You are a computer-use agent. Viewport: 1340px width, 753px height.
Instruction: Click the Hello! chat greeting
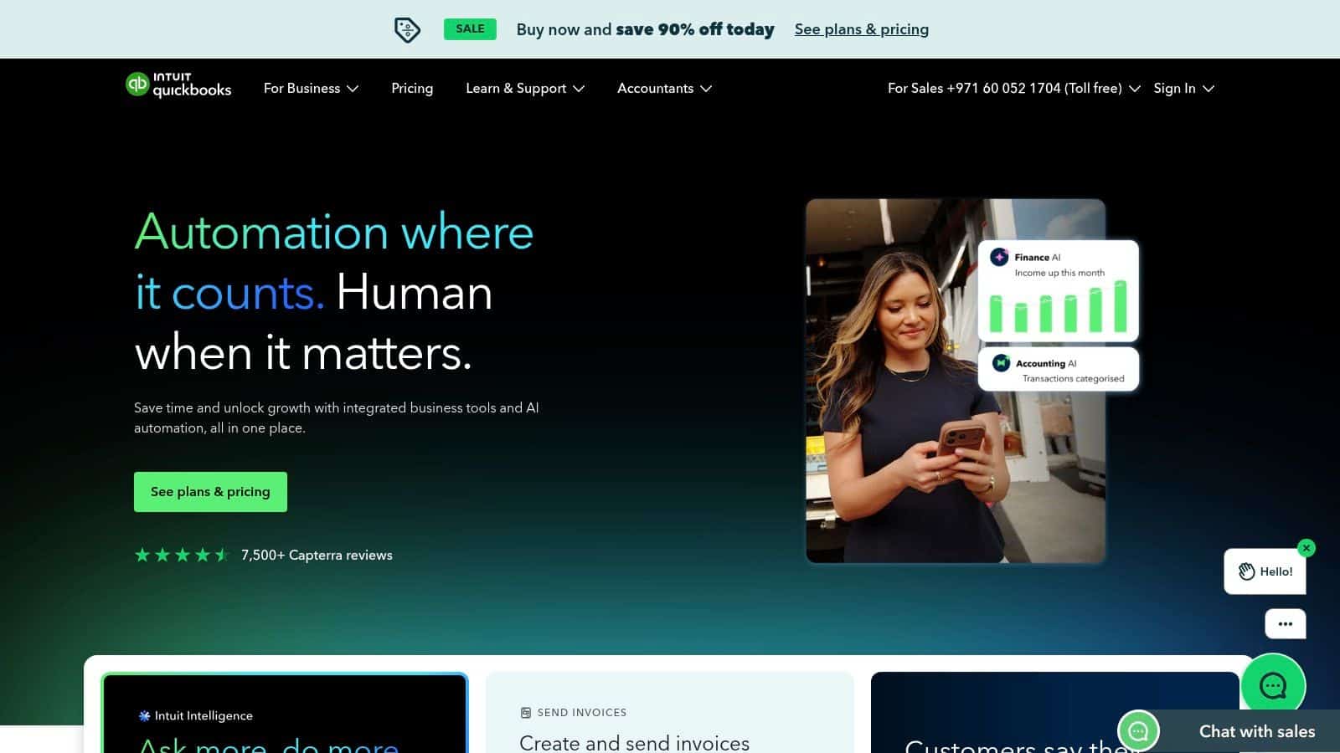pyautogui.click(x=1265, y=571)
